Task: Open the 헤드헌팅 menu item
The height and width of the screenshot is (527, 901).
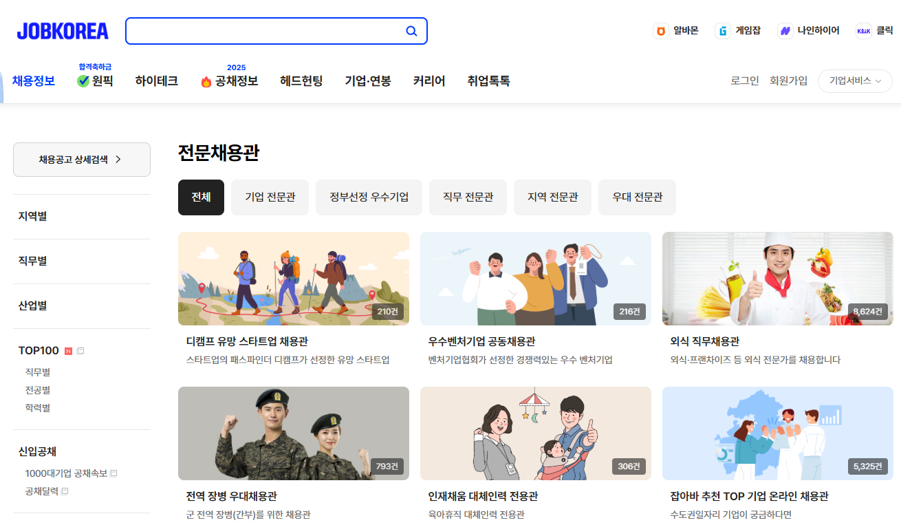Action: pos(301,80)
